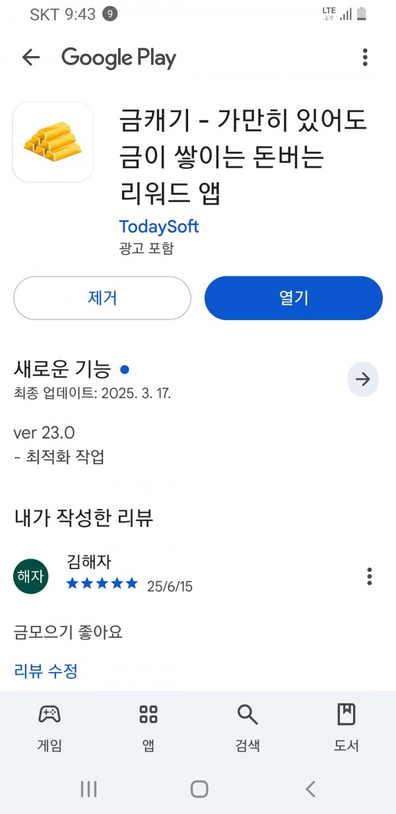
Task: Tap the gold bars app icon
Action: [x=53, y=142]
